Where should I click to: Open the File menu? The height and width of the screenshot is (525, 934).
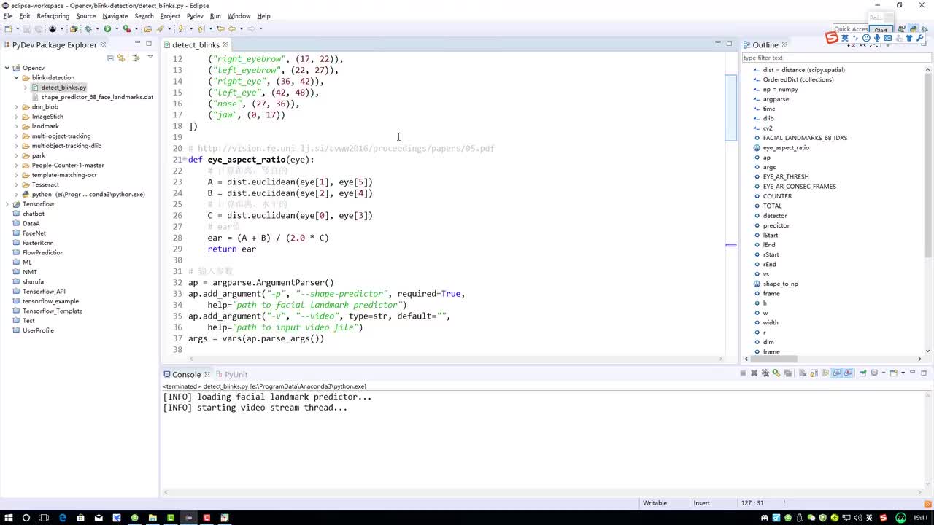pos(8,16)
